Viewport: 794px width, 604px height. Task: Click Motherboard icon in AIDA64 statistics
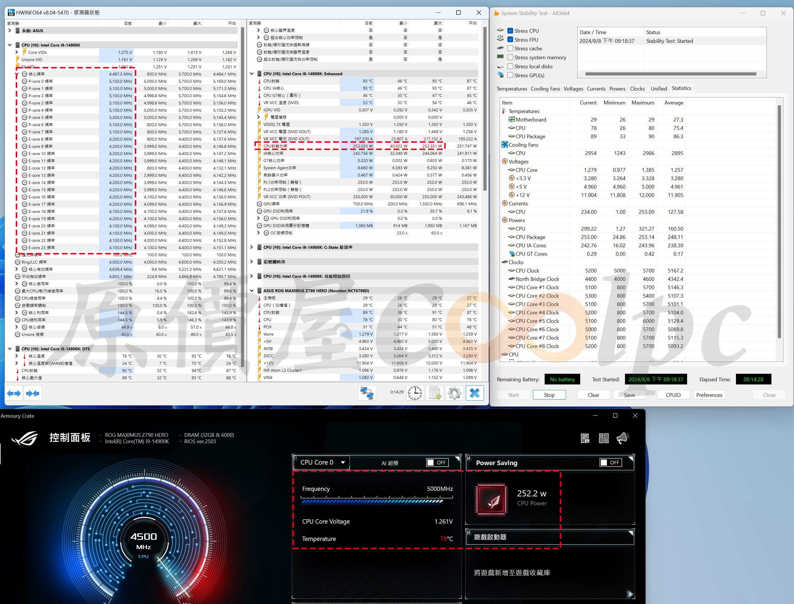(x=511, y=119)
